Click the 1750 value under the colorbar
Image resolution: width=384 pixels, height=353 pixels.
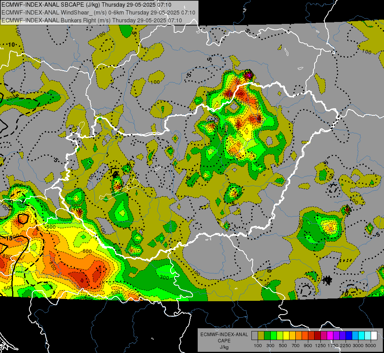point(333,346)
